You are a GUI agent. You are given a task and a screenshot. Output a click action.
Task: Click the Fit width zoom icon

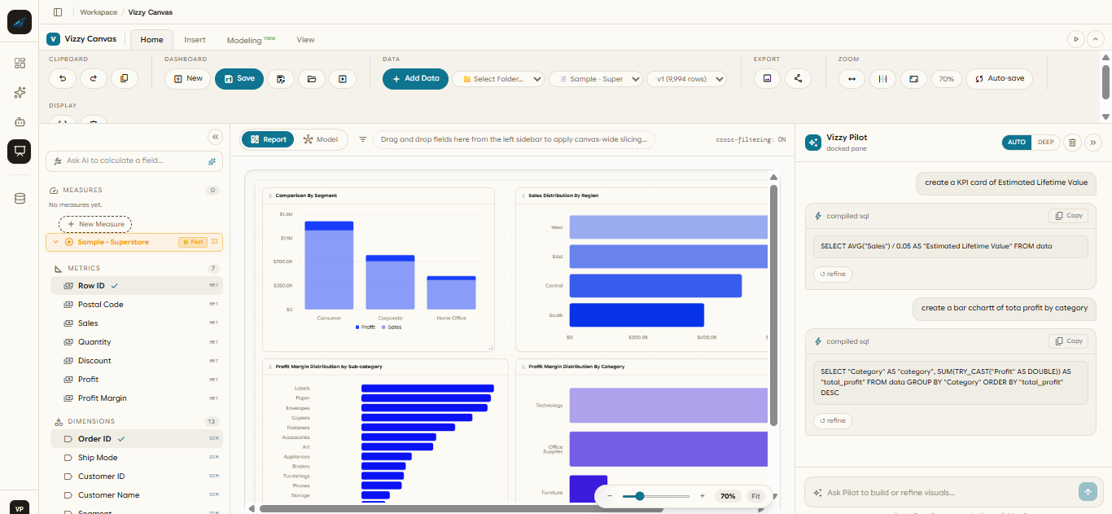point(852,79)
